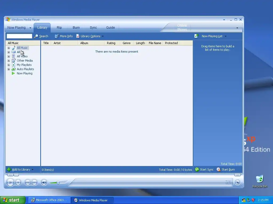This screenshot has width=273, height=204.
Task: Open the Recycle Bin desktop icon
Action: click(260, 181)
